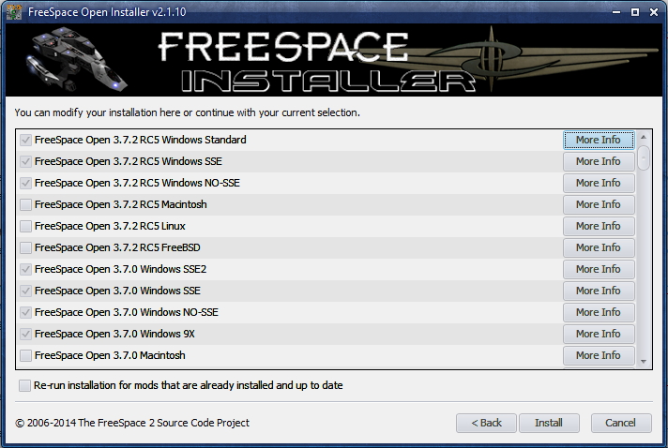This screenshot has height=448, width=668.
Task: Enable FreeSpace Open 3.7.2 RC5 Linux checkbox
Action: pos(25,226)
